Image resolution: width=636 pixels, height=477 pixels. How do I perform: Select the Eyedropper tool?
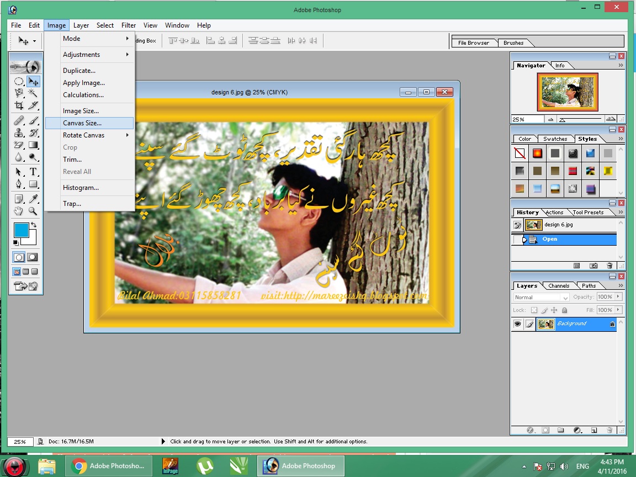tap(33, 199)
